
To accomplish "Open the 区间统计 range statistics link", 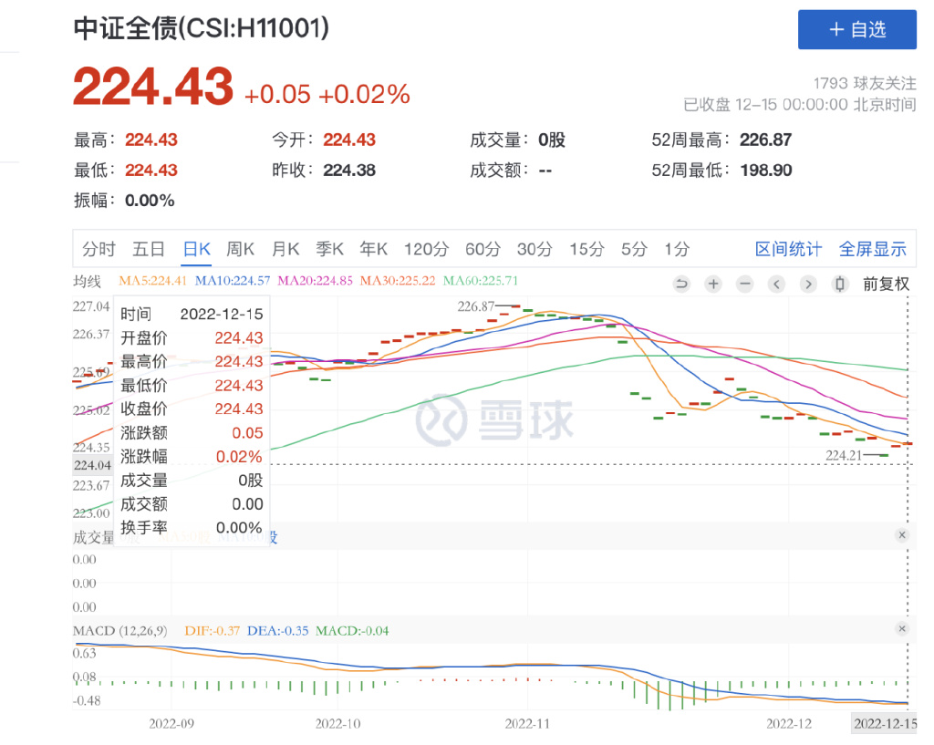I will (788, 248).
